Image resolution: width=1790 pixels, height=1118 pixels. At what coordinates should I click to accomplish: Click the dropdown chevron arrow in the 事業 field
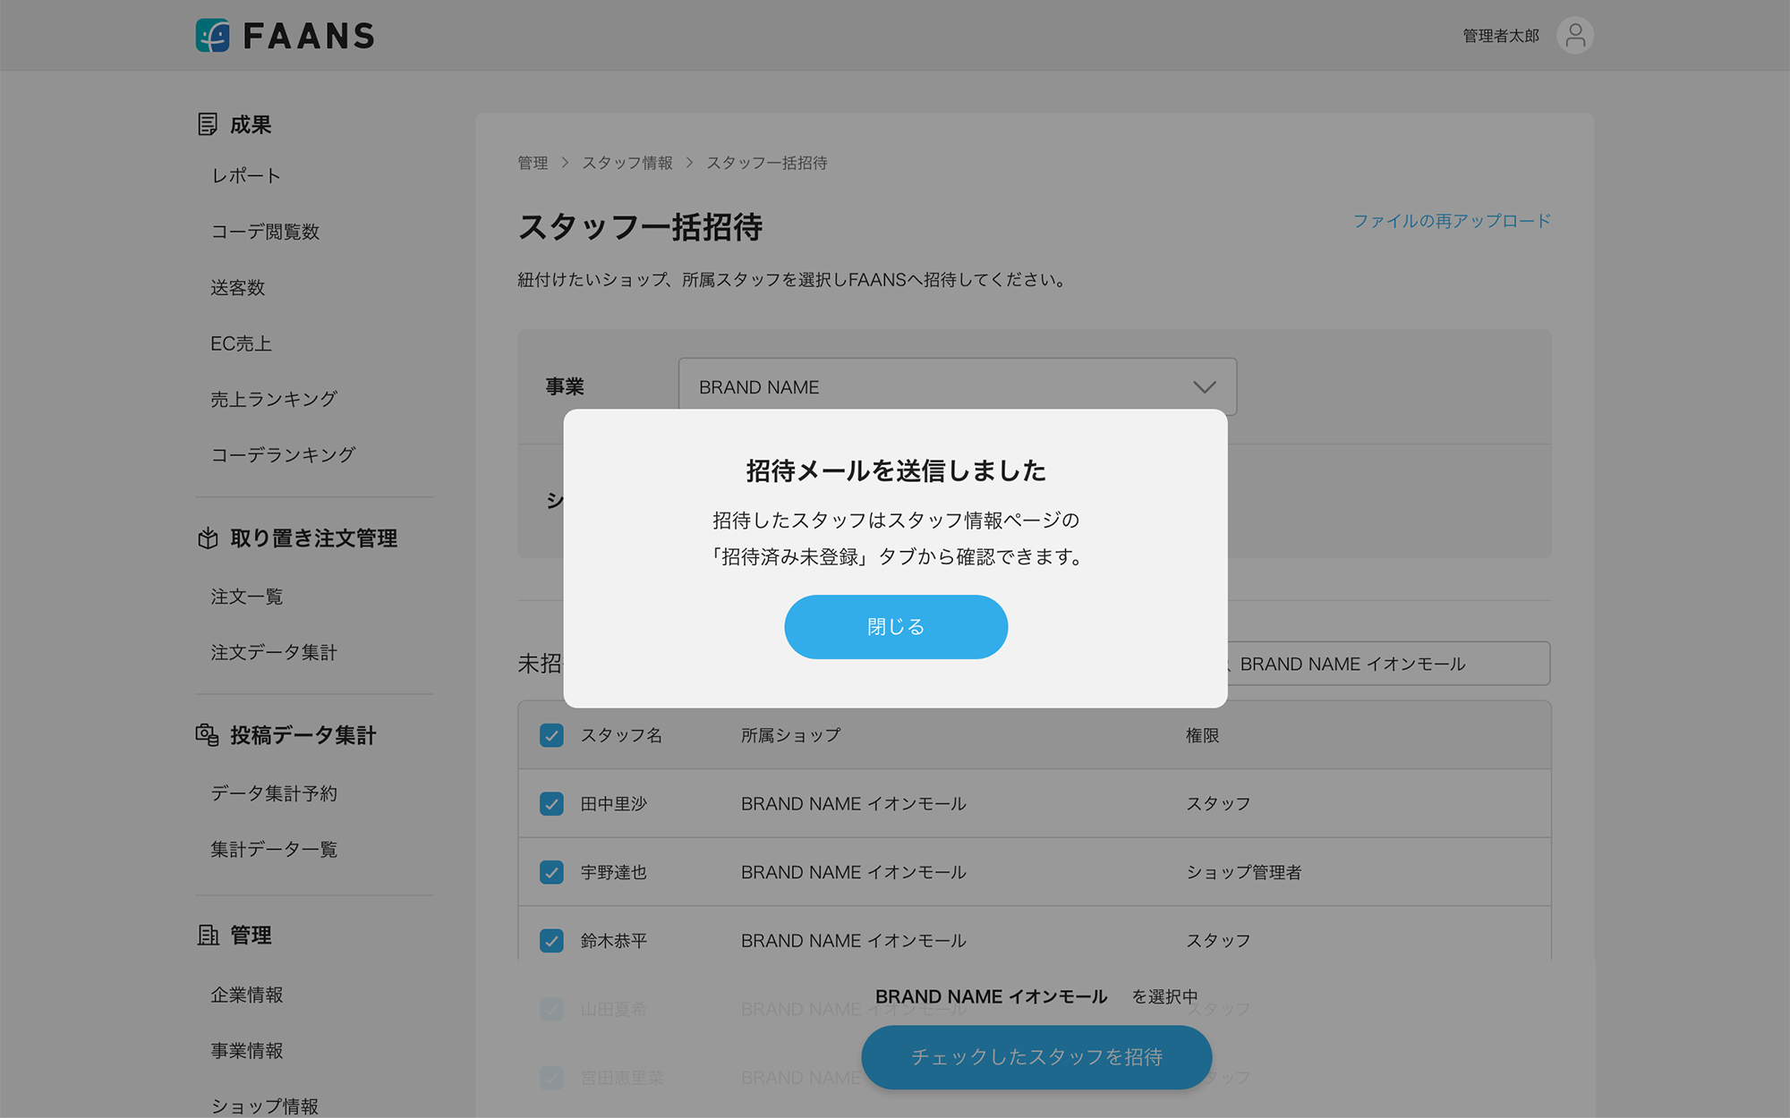tap(1204, 387)
